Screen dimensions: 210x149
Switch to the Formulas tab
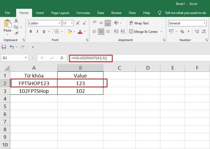click(x=83, y=13)
